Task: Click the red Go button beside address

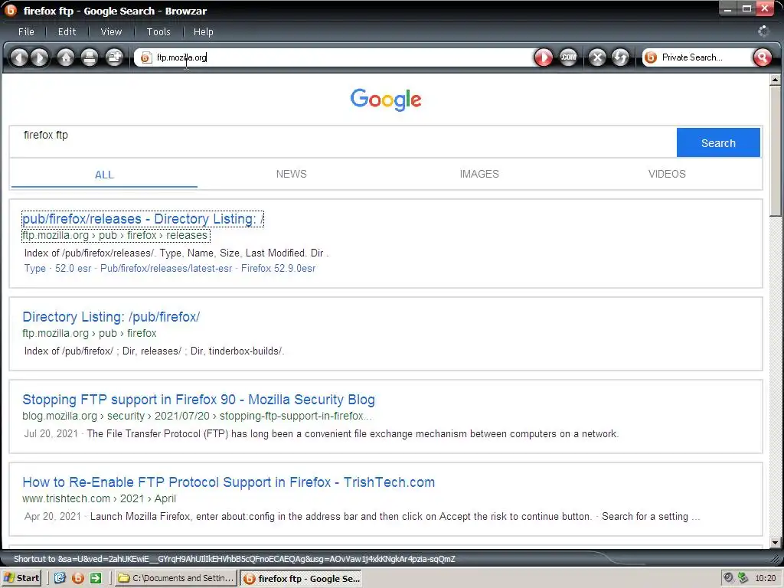Action: pos(544,57)
